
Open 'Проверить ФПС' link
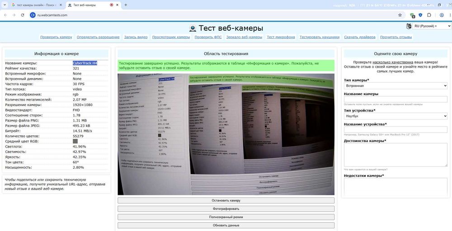click(x=208, y=37)
